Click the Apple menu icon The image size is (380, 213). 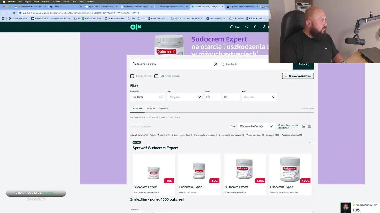pos(4,1)
